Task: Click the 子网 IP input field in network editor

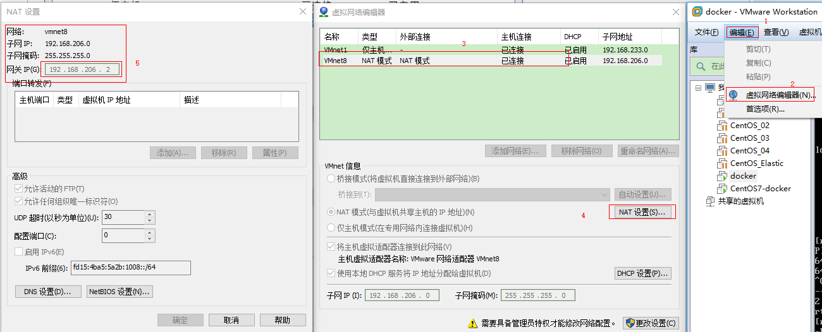Action: [402, 295]
